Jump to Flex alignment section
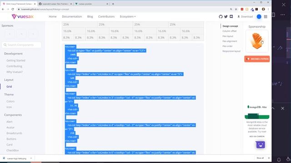 (230, 41)
